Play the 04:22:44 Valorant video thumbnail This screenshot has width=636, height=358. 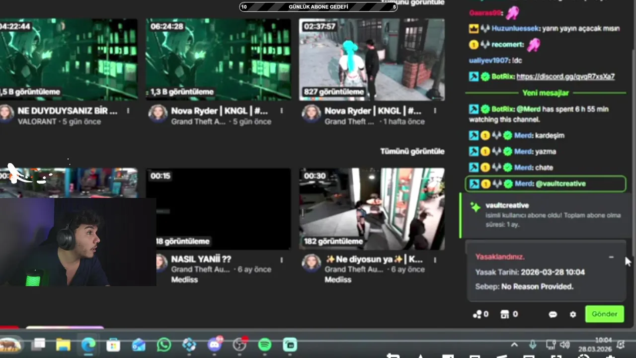tap(69, 60)
